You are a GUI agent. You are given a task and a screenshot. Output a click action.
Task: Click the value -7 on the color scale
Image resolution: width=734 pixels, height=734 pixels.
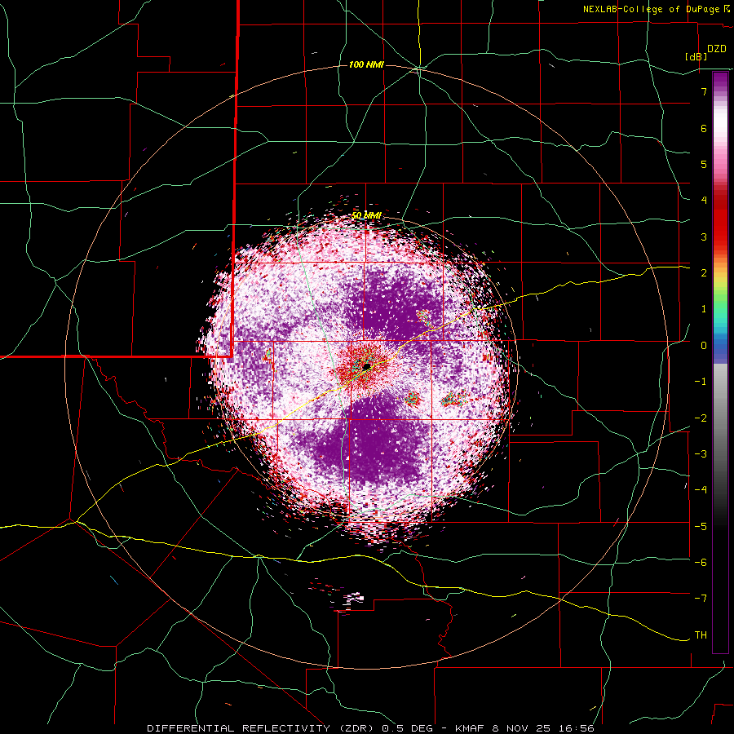[701, 599]
